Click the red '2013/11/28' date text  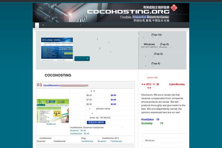pos(152,78)
